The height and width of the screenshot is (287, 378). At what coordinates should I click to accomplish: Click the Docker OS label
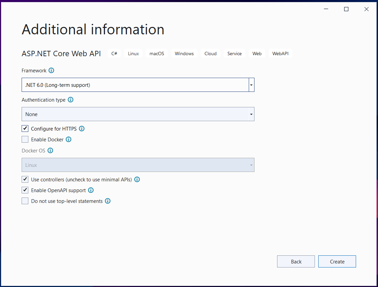33,150
